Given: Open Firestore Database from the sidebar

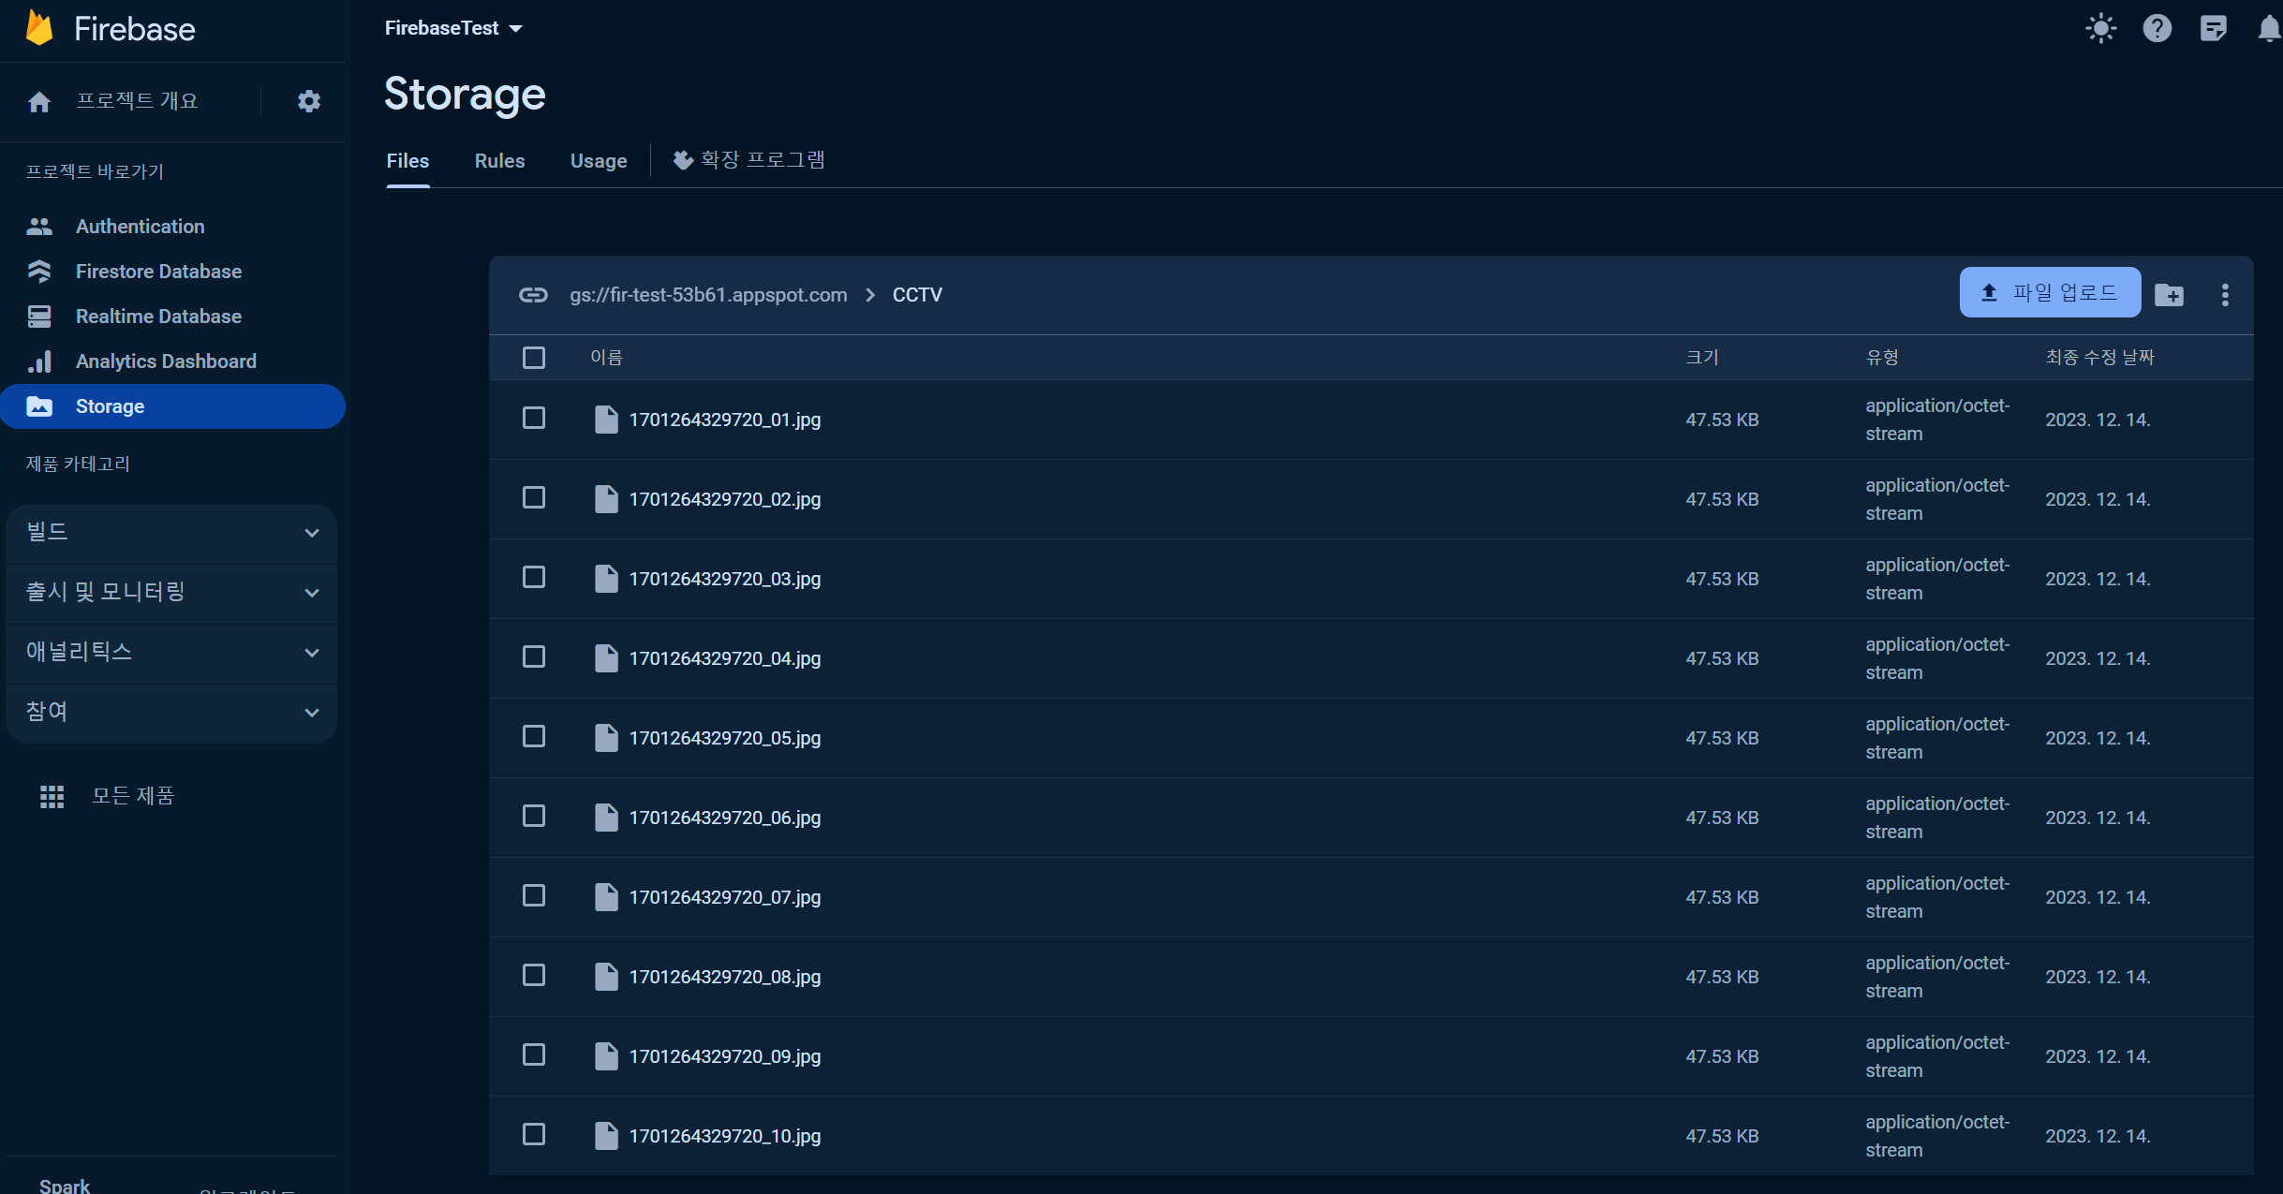Looking at the screenshot, I should click(158, 272).
